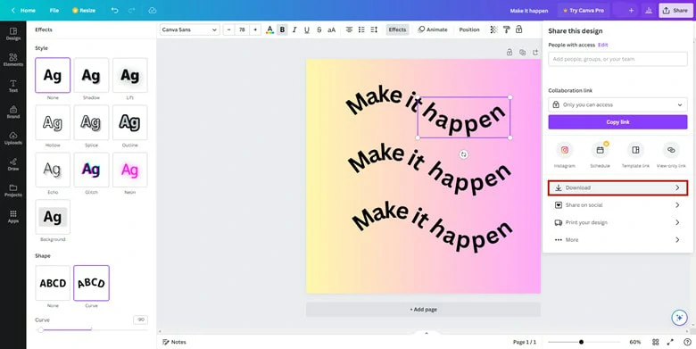Screen dimensions: 696x349
Task: Toggle italic formatting
Action: click(294, 29)
